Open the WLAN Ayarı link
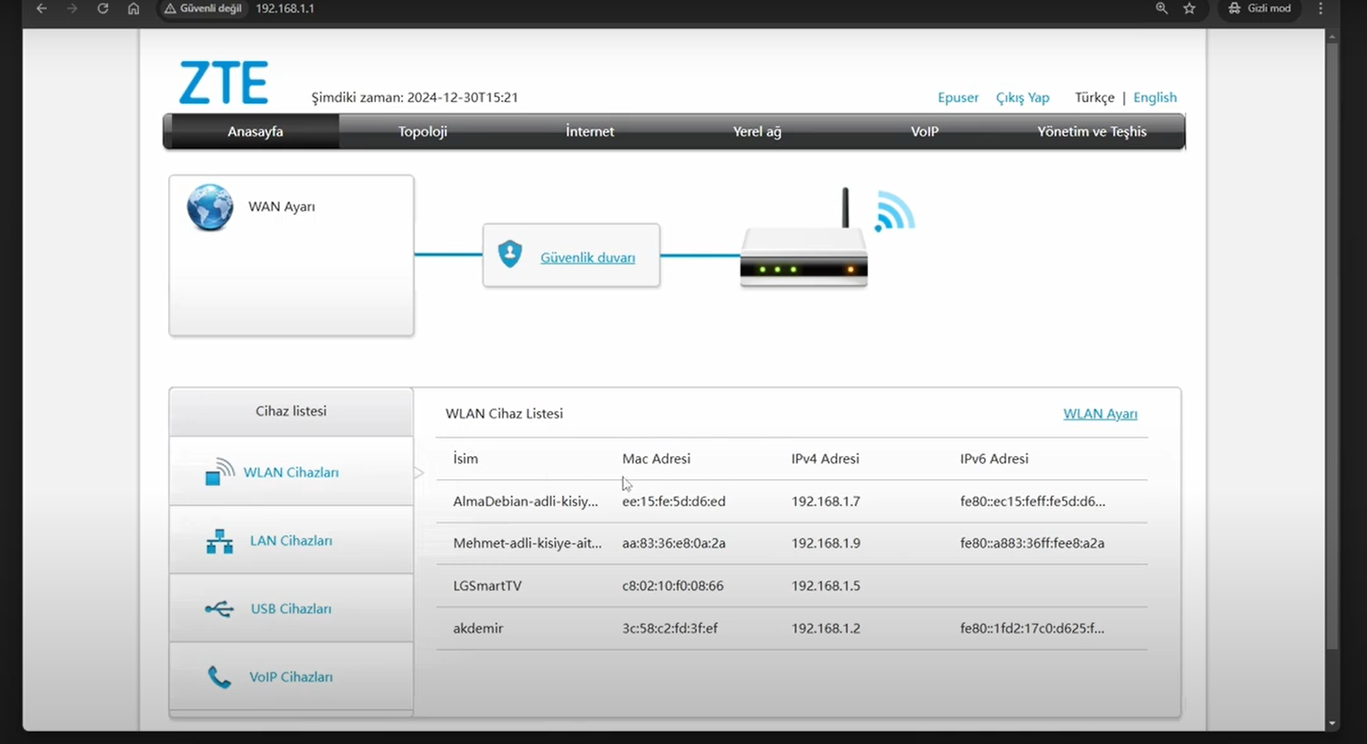The image size is (1367, 744). [1099, 413]
